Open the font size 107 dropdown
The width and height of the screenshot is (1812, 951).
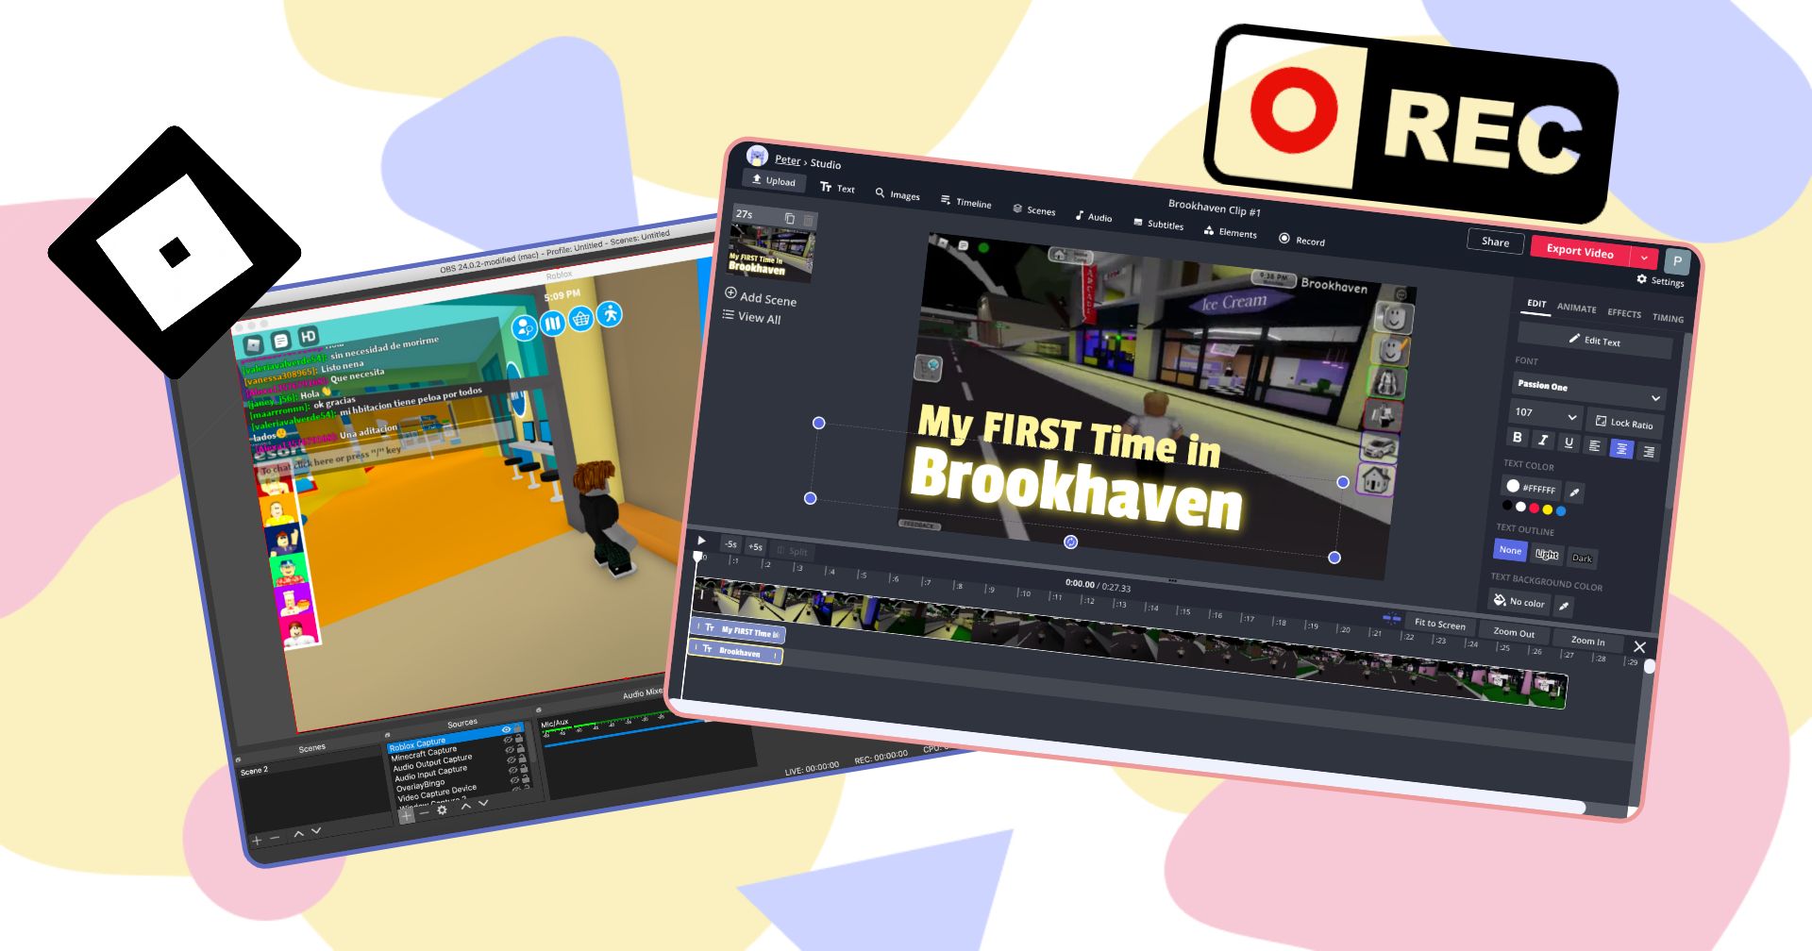coord(1545,414)
